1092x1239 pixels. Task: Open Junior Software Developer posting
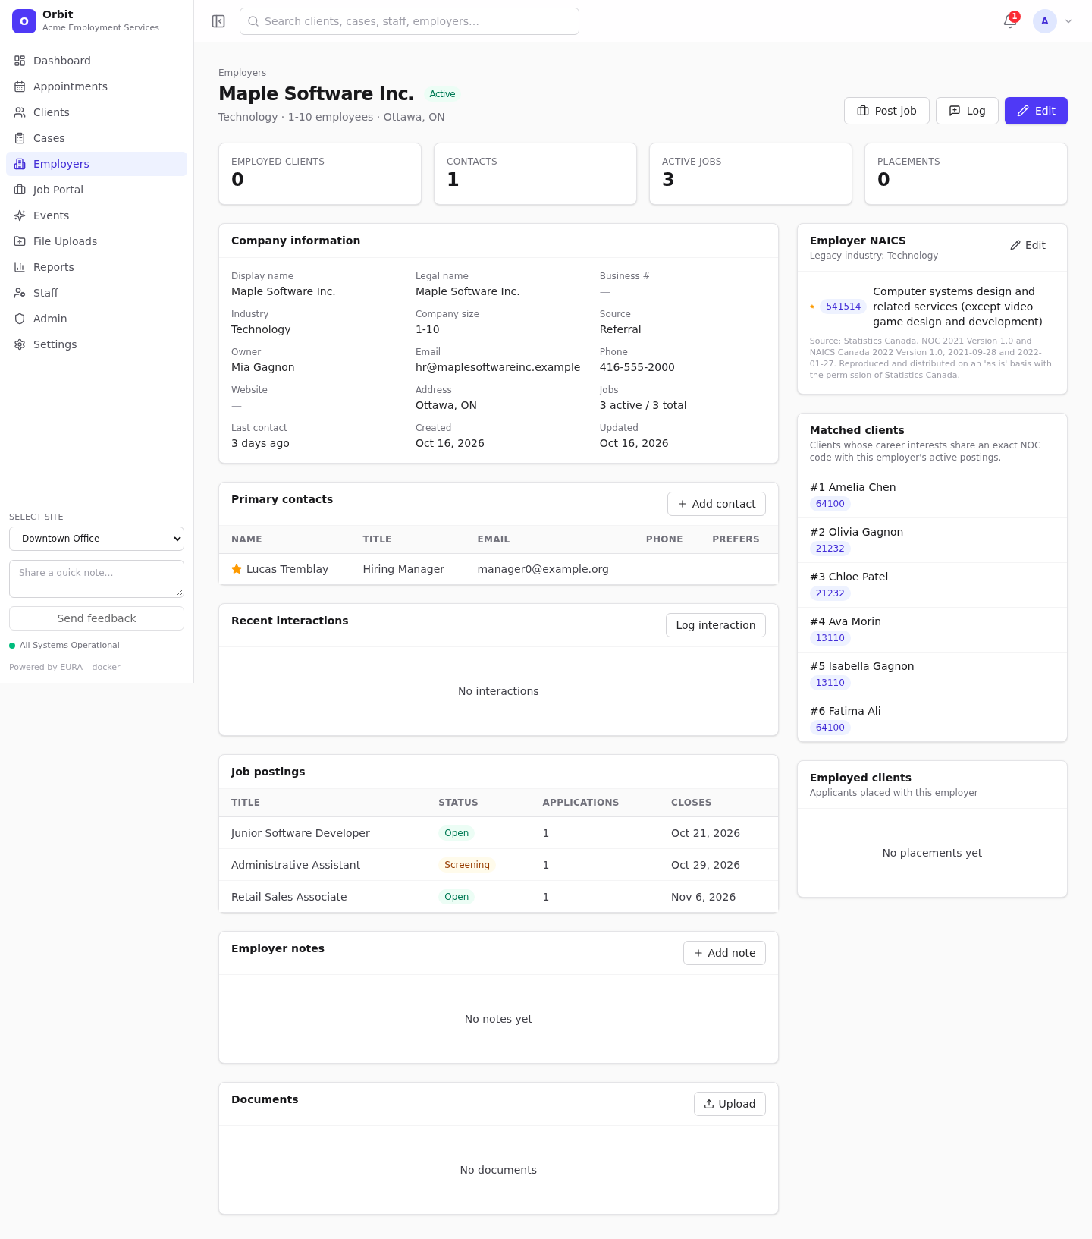coord(300,833)
